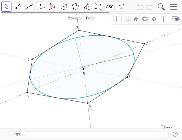The height and width of the screenshot is (140, 182).
Task: Open the hamburger main menu
Action: (x=173, y=7)
